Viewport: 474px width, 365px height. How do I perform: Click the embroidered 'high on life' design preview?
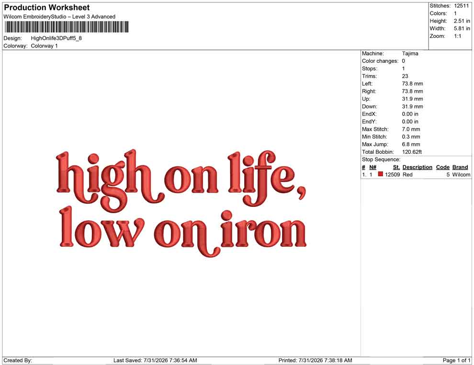click(x=181, y=203)
